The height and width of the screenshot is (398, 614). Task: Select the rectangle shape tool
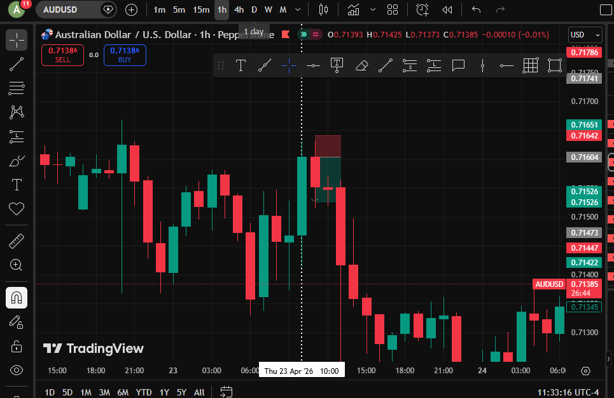[555, 65]
